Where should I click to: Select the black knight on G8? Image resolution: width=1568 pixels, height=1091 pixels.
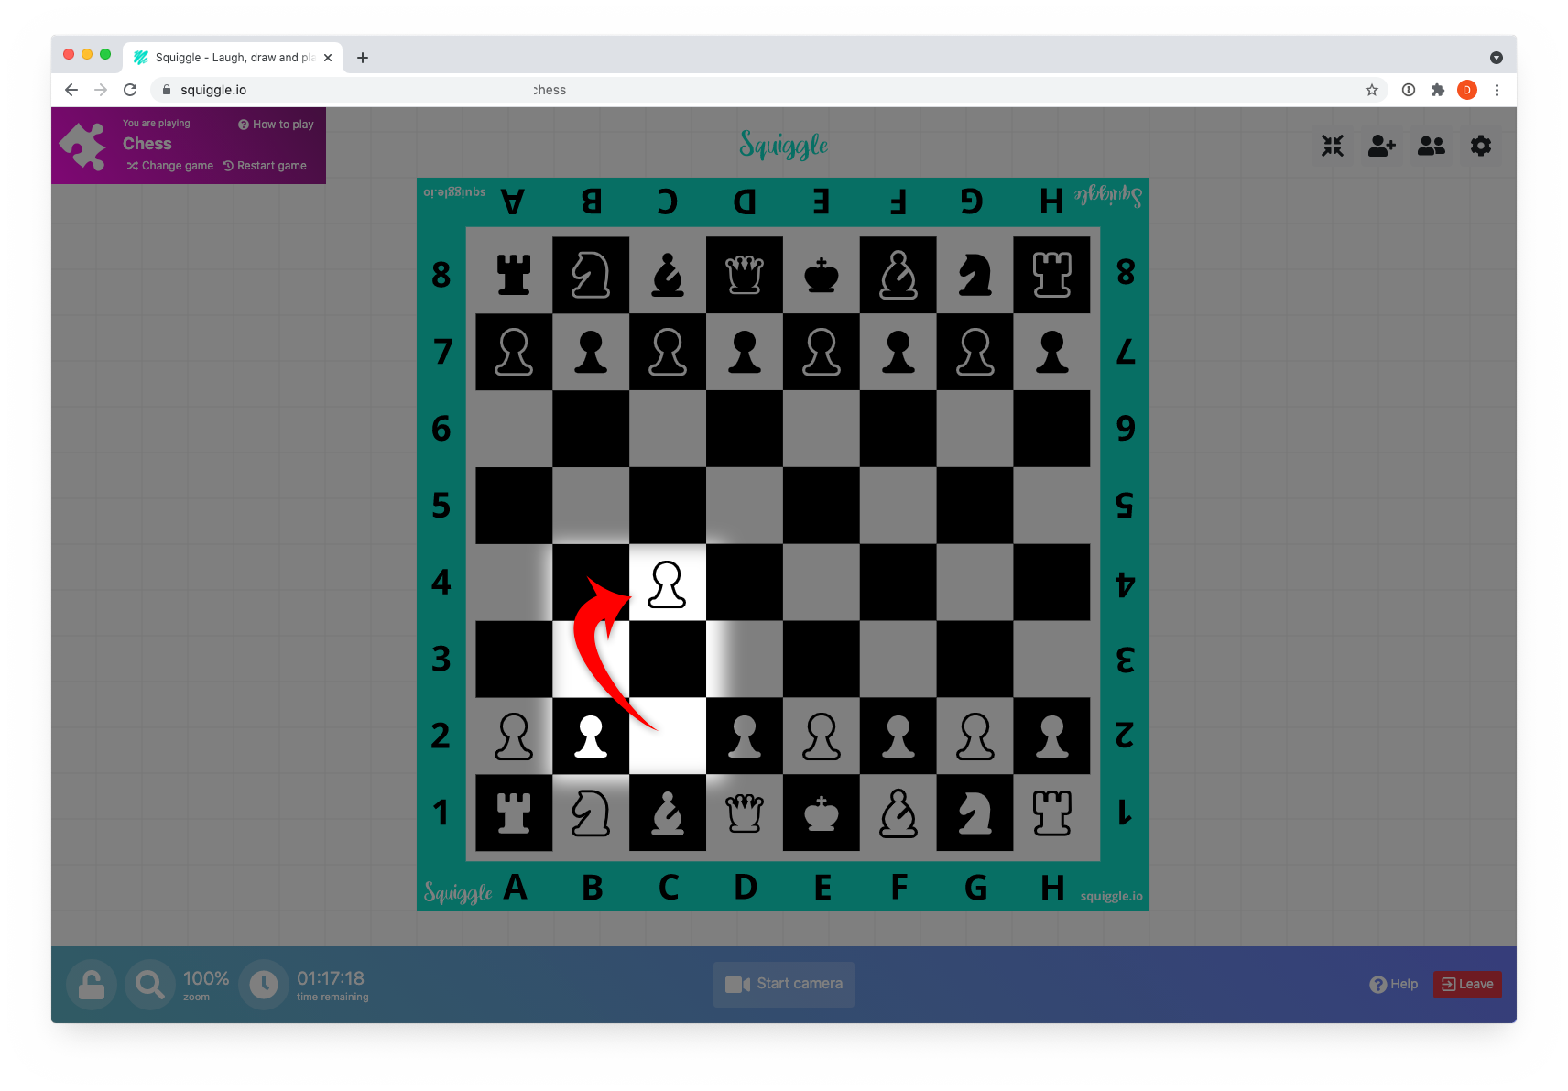click(975, 275)
